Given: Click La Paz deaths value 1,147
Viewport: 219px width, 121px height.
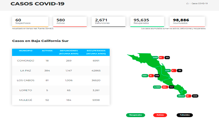Looking at the screenshot, I should tap(69, 71).
